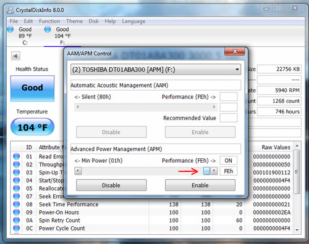Close the CrystalDiskInfo main window
Viewport: 309px width, 244px height.
tap(295, 8)
